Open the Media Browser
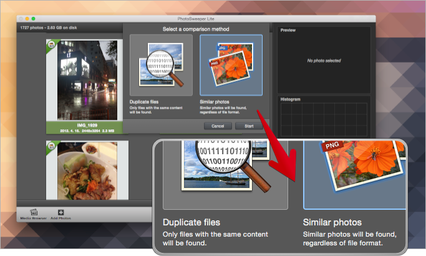 click(x=34, y=214)
